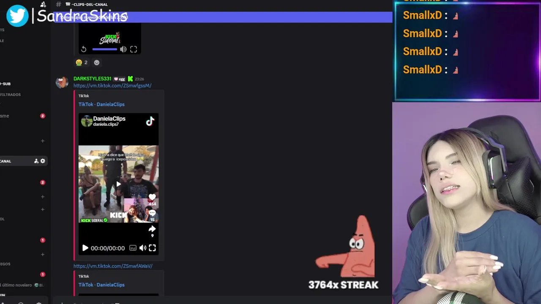This screenshot has height=304, width=541.
Task: Mute the DanielaClips video volume icon
Action: click(143, 248)
